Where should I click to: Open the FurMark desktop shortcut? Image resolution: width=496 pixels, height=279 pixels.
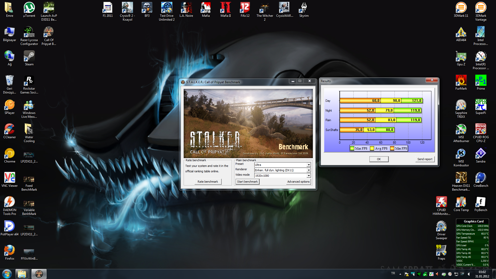point(461,81)
